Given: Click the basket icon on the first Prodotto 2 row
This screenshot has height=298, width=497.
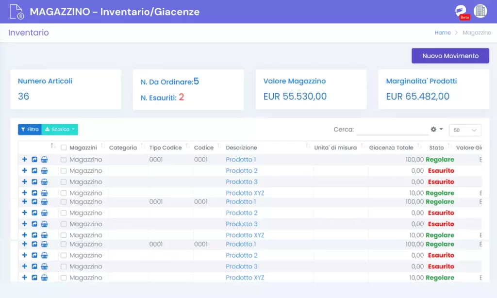Looking at the screenshot, I should pyautogui.click(x=44, y=170).
